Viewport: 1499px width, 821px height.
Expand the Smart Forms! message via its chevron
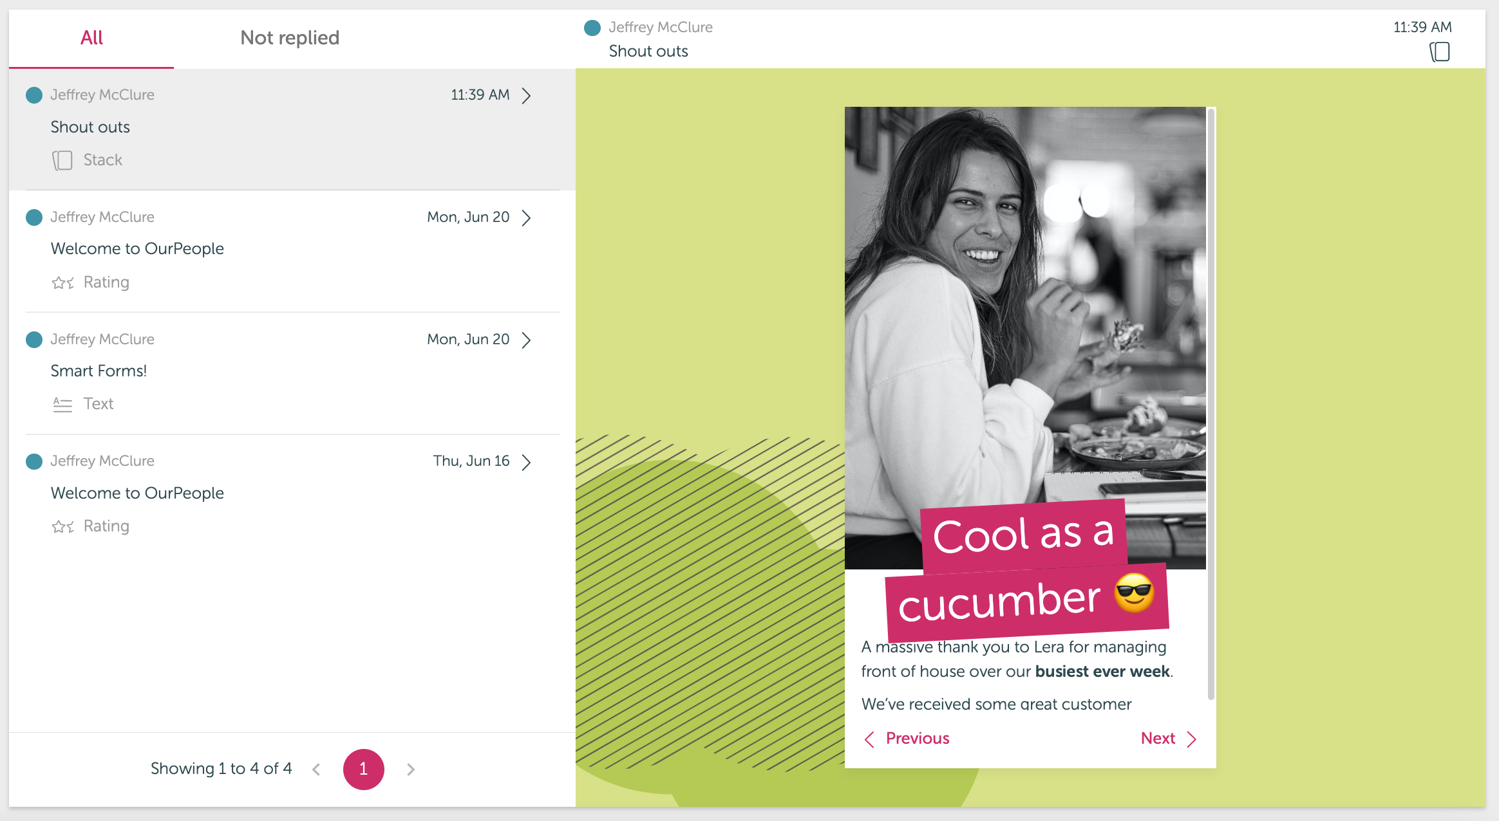527,340
